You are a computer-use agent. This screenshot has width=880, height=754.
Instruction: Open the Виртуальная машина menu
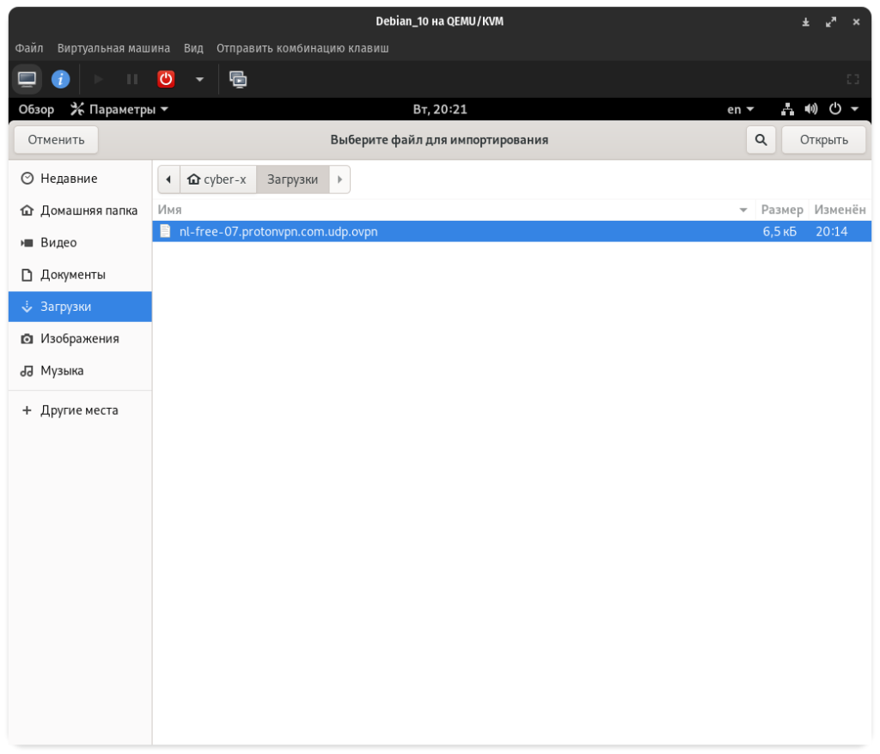[113, 48]
